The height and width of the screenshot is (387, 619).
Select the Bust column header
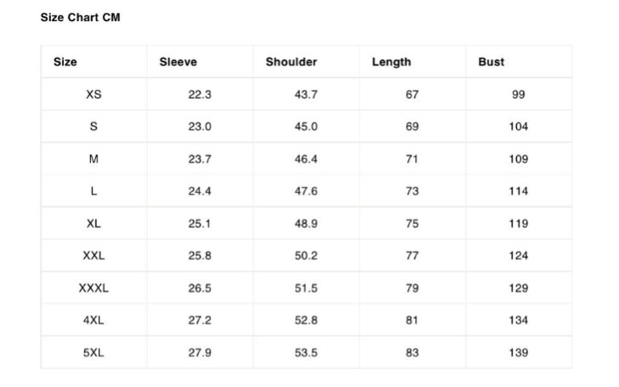[491, 62]
